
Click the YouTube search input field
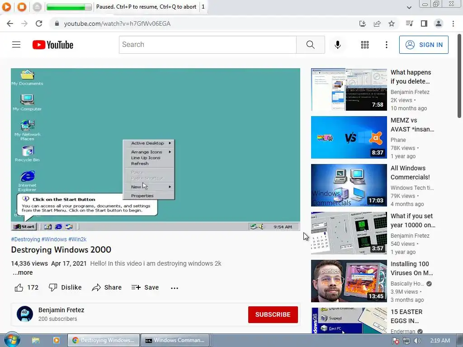(208, 45)
